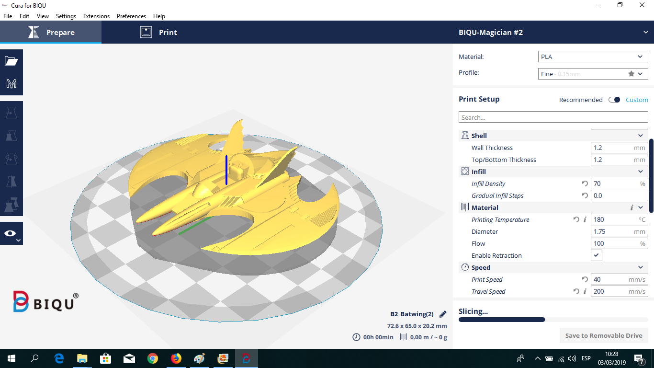Reset Infill Density to default value
This screenshot has width=654, height=368.
pos(585,184)
